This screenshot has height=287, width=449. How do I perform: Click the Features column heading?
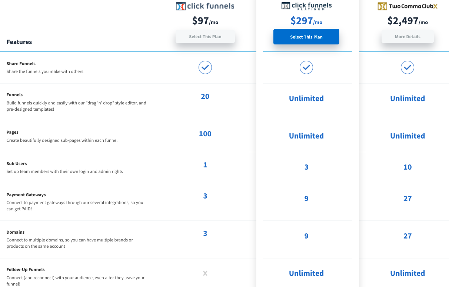19,42
